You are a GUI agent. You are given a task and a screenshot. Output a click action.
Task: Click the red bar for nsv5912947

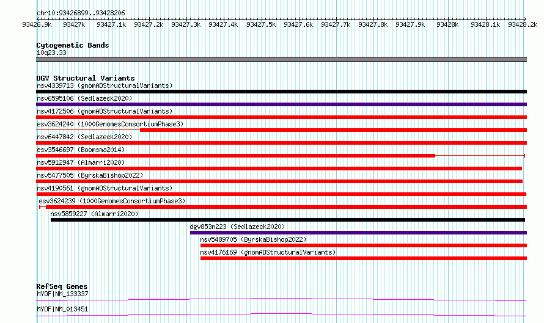tap(279, 169)
